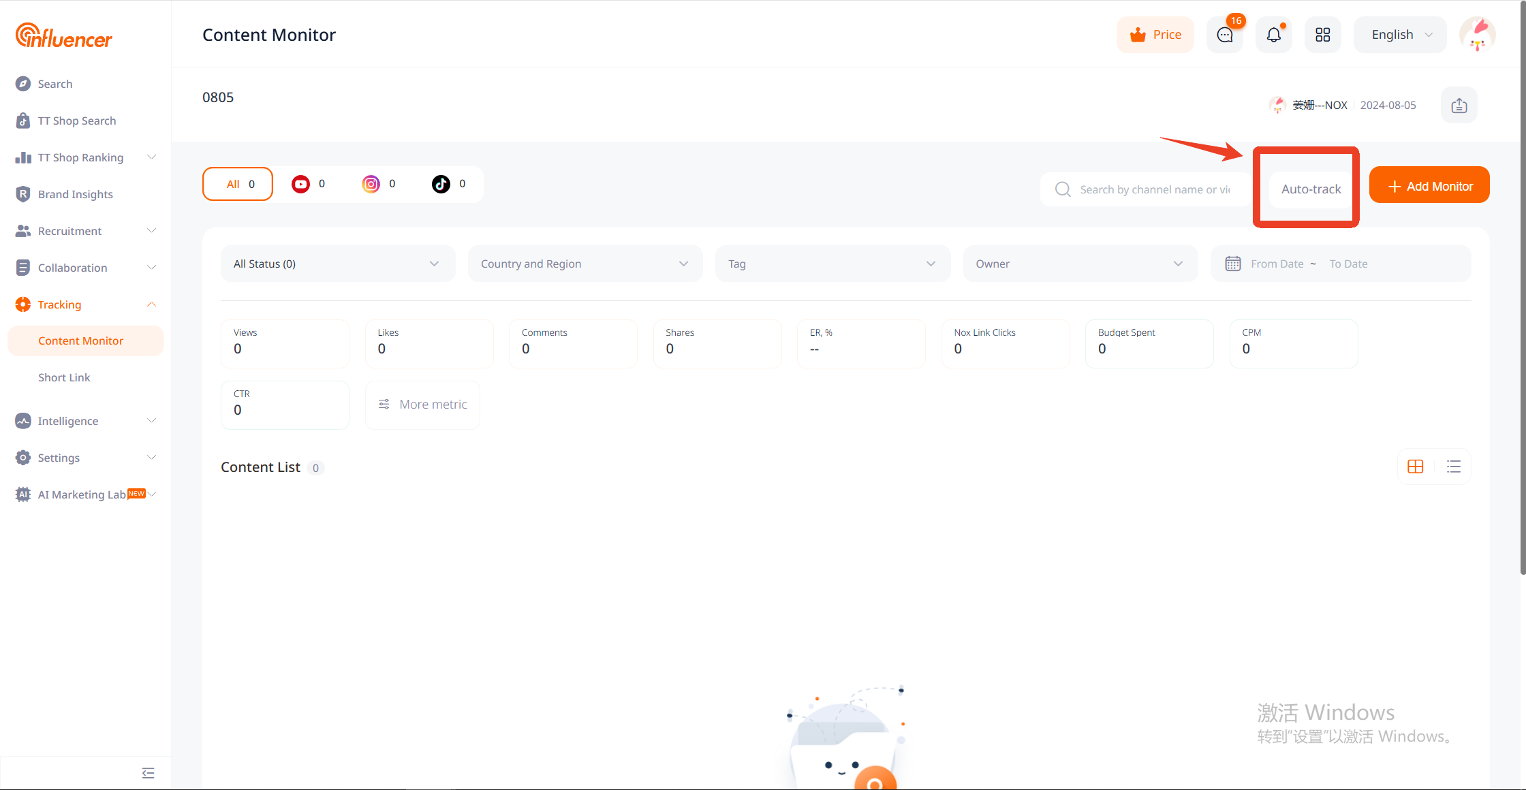Collapse the sidebar menu icon
The height and width of the screenshot is (790, 1526).
pos(148,773)
